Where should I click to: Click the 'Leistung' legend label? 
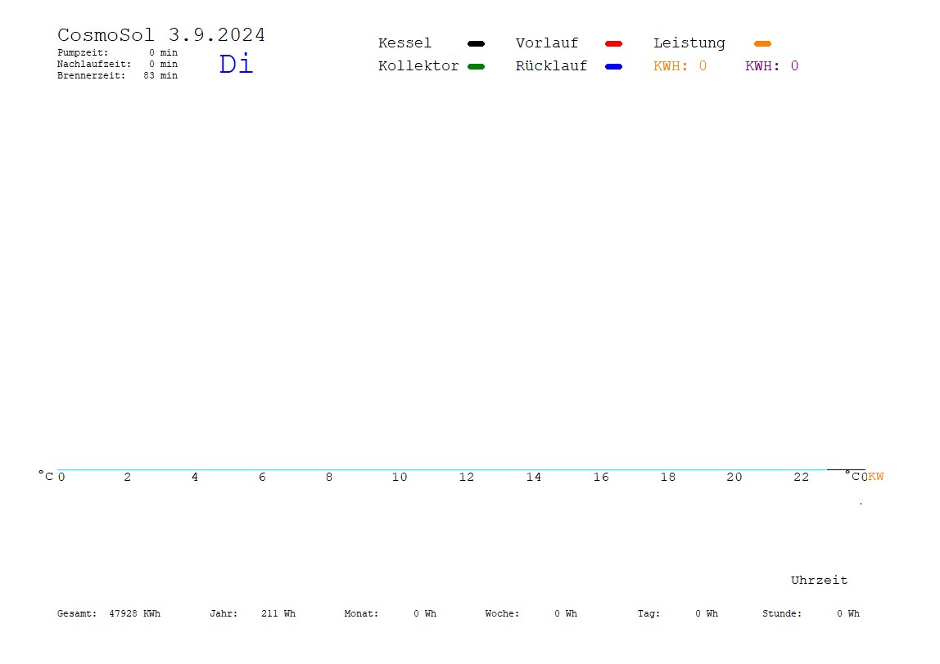coord(689,43)
